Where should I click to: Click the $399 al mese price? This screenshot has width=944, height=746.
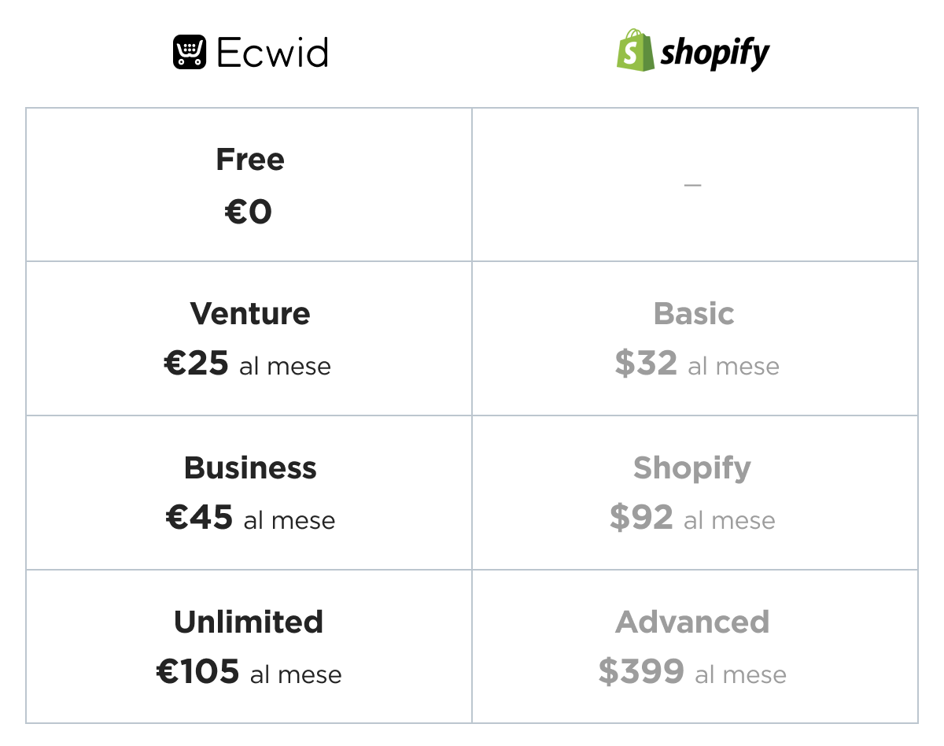[692, 674]
